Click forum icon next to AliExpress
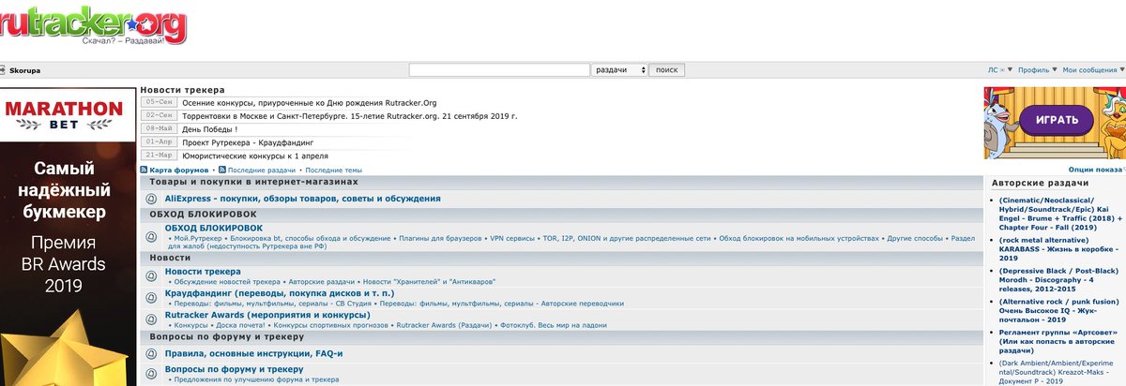 coord(152,199)
